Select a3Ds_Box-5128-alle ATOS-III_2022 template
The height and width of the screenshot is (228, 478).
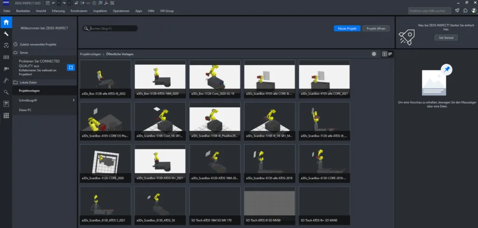105,79
